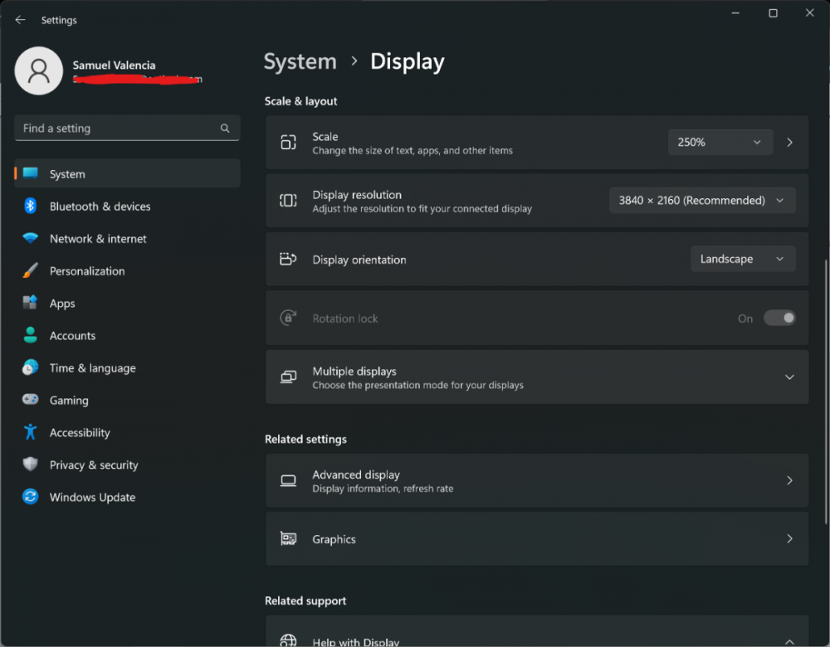Go to System breadcrumb link
The image size is (830, 647).
(x=300, y=62)
